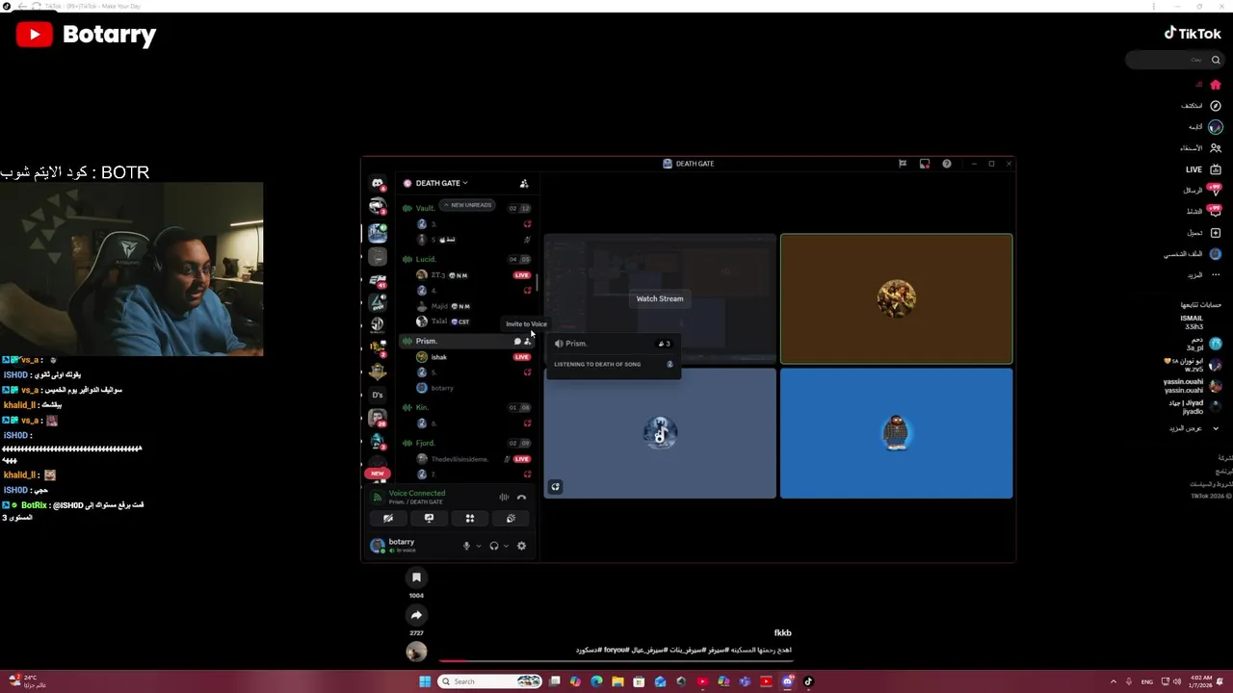
Task: Open TikTok icon in Windows taskbar
Action: point(808,681)
